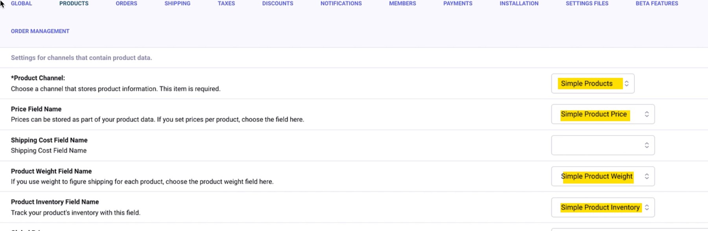This screenshot has width=708, height=231.
Task: Switch to the BETA FEATURES tab
Action: point(656,4)
